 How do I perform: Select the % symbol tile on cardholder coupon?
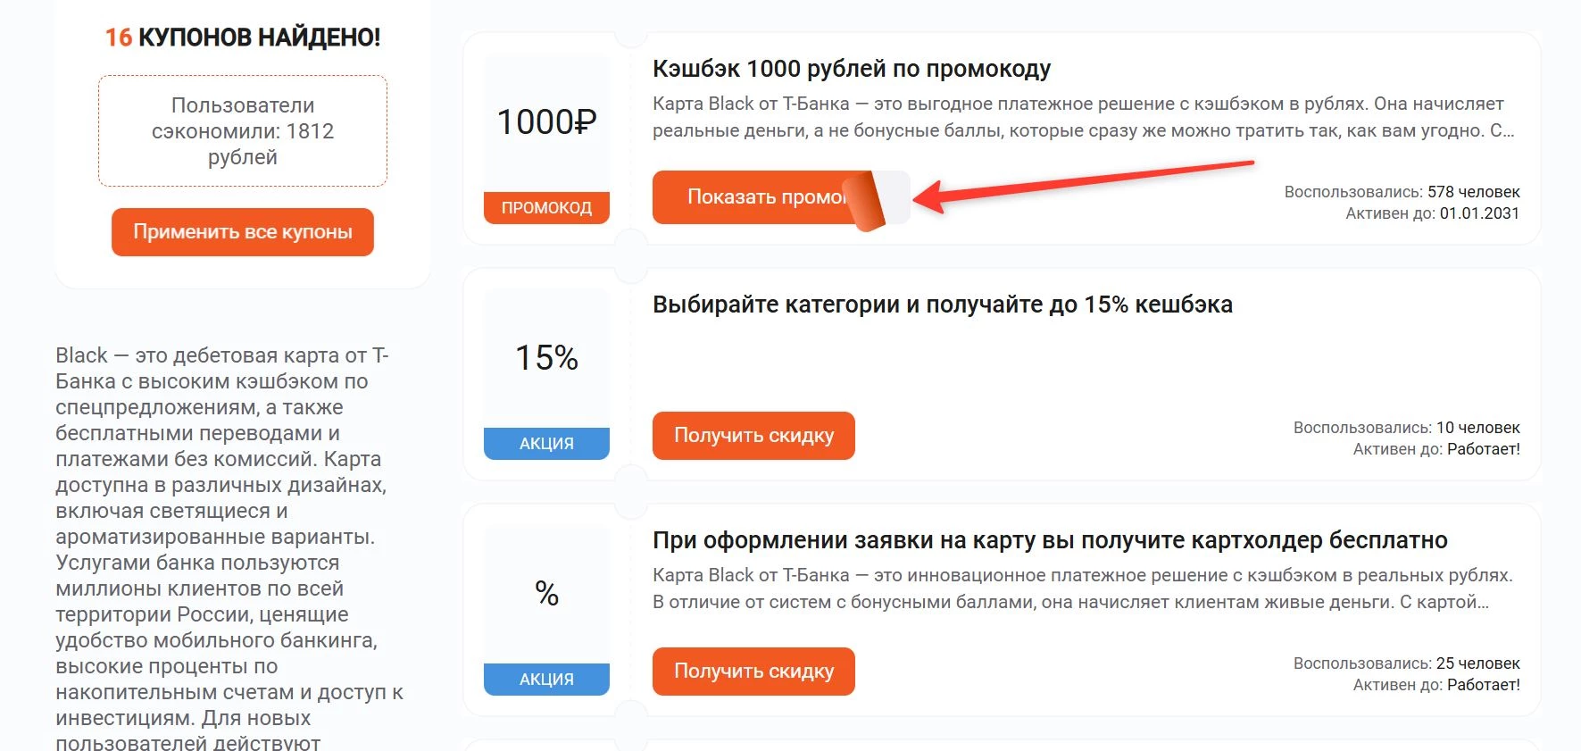tap(546, 591)
